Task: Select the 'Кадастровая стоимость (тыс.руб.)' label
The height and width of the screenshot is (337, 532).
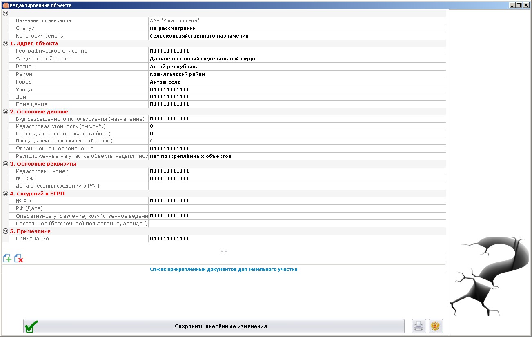Action: pyautogui.click(x=61, y=126)
